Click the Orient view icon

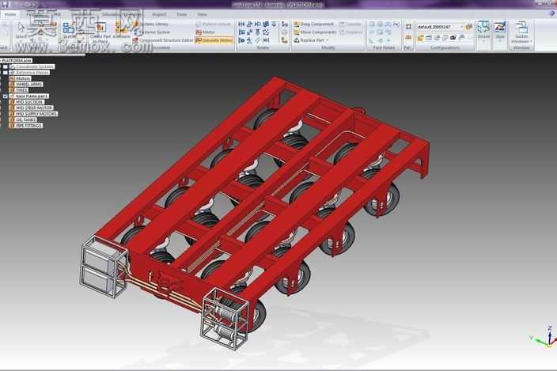[483, 27]
